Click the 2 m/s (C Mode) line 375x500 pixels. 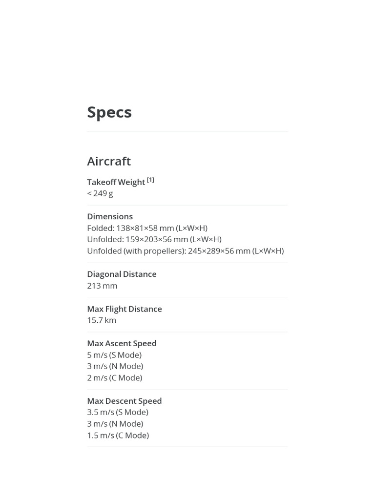115,377
